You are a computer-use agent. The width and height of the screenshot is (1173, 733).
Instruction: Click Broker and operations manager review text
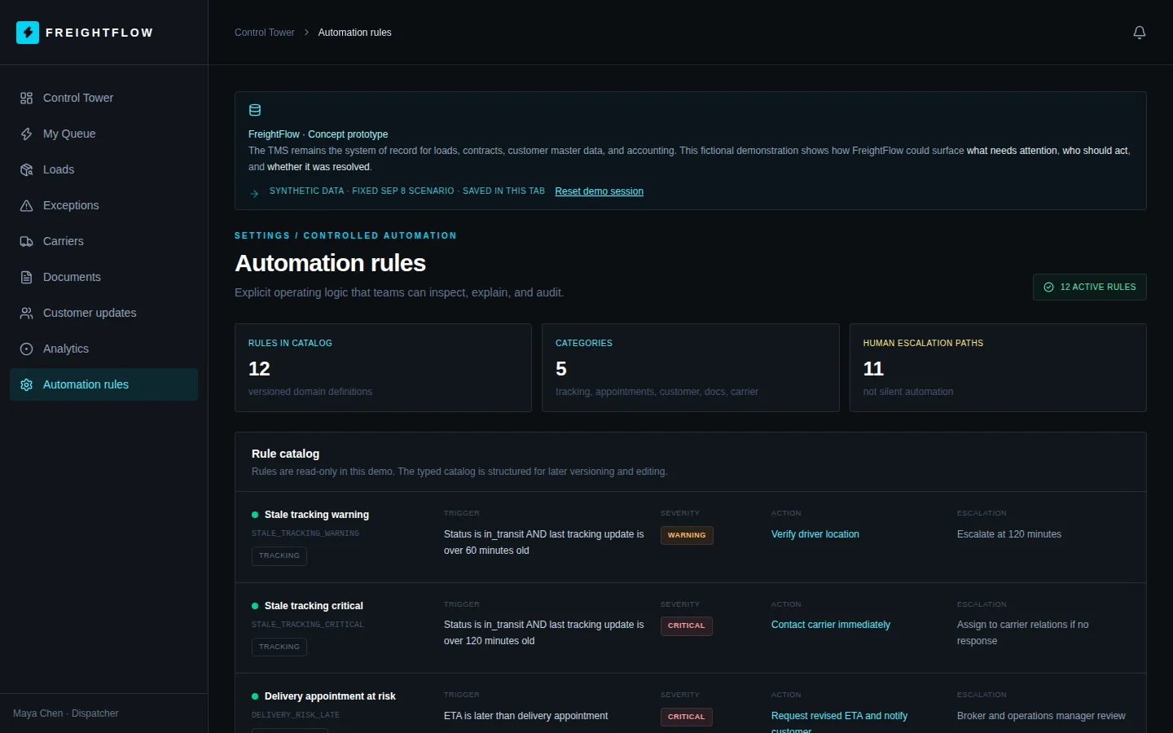[1041, 716]
